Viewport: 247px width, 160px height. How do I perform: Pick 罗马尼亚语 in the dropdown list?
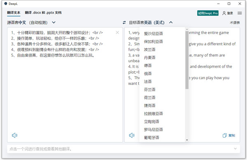[153, 130]
